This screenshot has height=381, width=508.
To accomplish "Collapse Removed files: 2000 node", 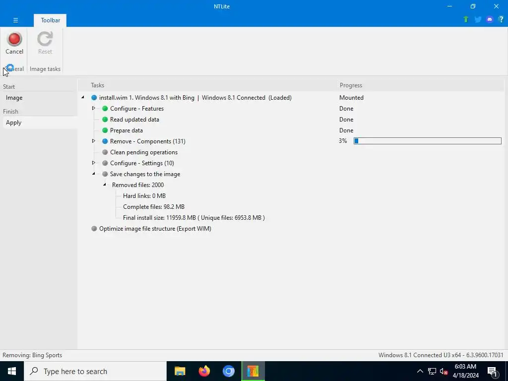I will 104,185.
